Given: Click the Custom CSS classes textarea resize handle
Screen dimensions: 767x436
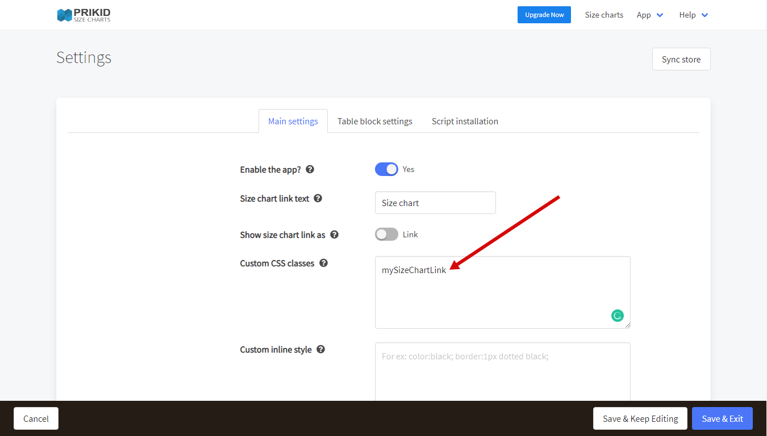Looking at the screenshot, I should (627, 325).
